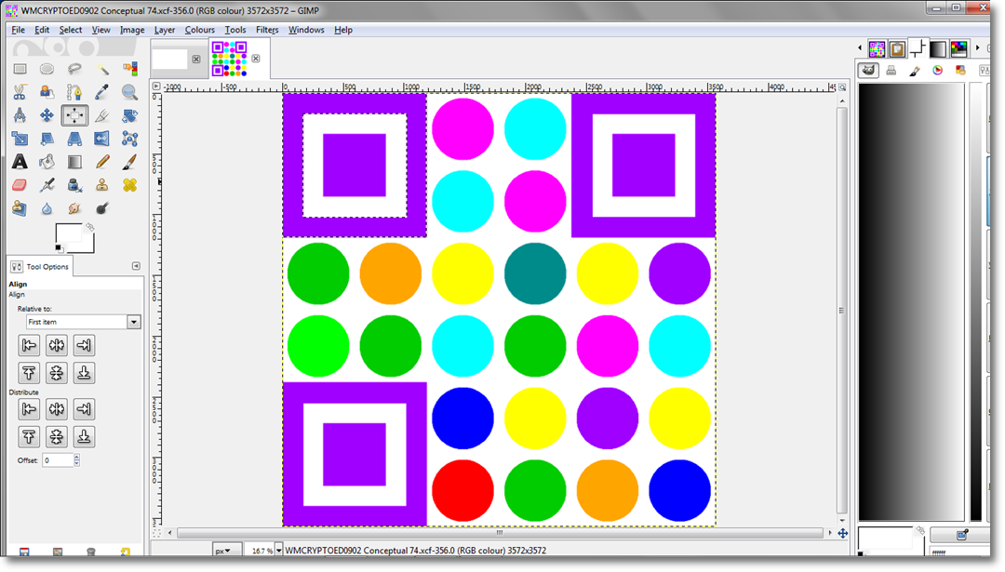This screenshot has width=1005, height=572.
Task: Choose the Clone stamp tool
Action: point(102,185)
